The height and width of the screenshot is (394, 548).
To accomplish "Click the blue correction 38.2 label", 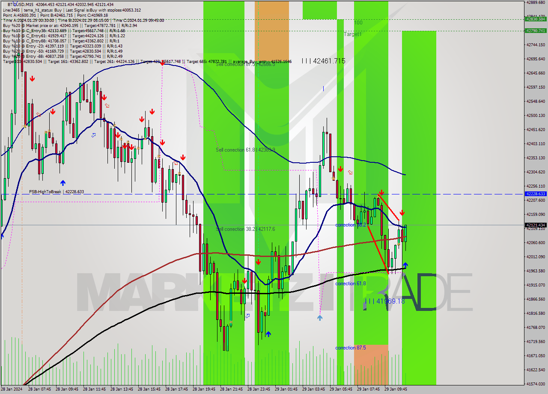I will pos(351,225).
